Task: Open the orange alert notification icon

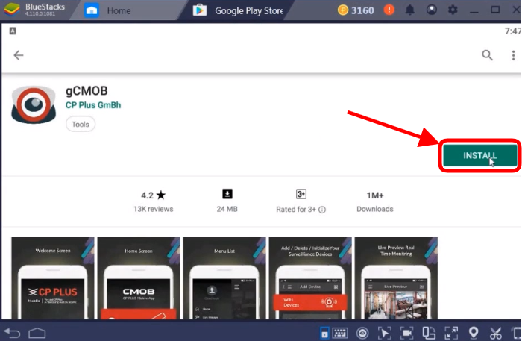Action: click(389, 10)
